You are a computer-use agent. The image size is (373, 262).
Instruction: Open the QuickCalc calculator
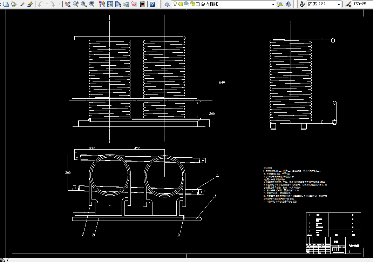tap(142, 4)
